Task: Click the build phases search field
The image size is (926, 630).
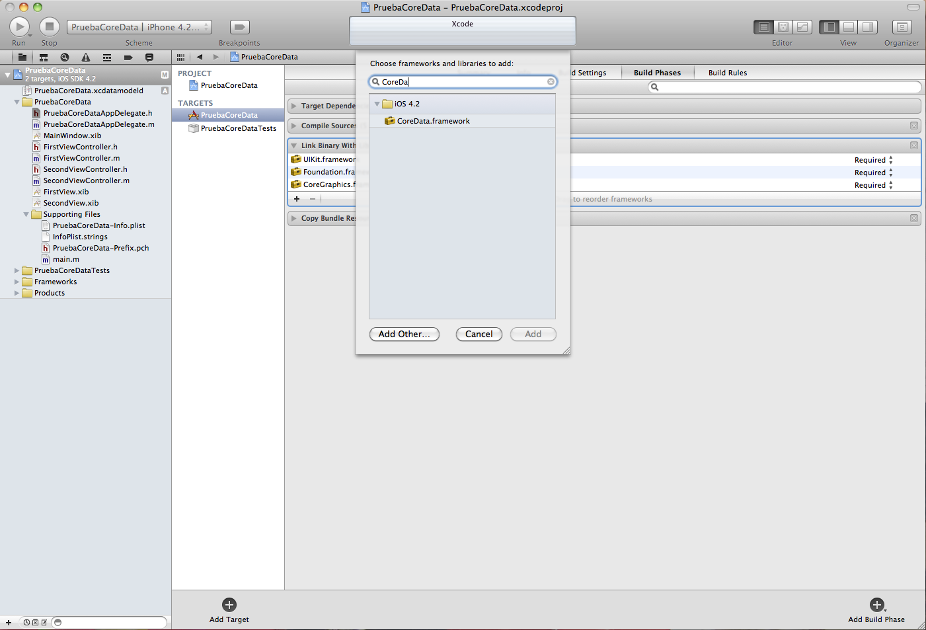Action: (x=785, y=87)
